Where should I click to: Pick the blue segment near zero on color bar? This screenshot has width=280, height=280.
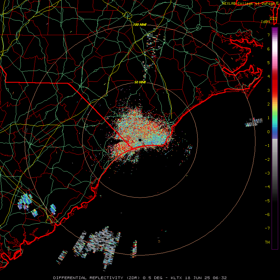(275, 133)
